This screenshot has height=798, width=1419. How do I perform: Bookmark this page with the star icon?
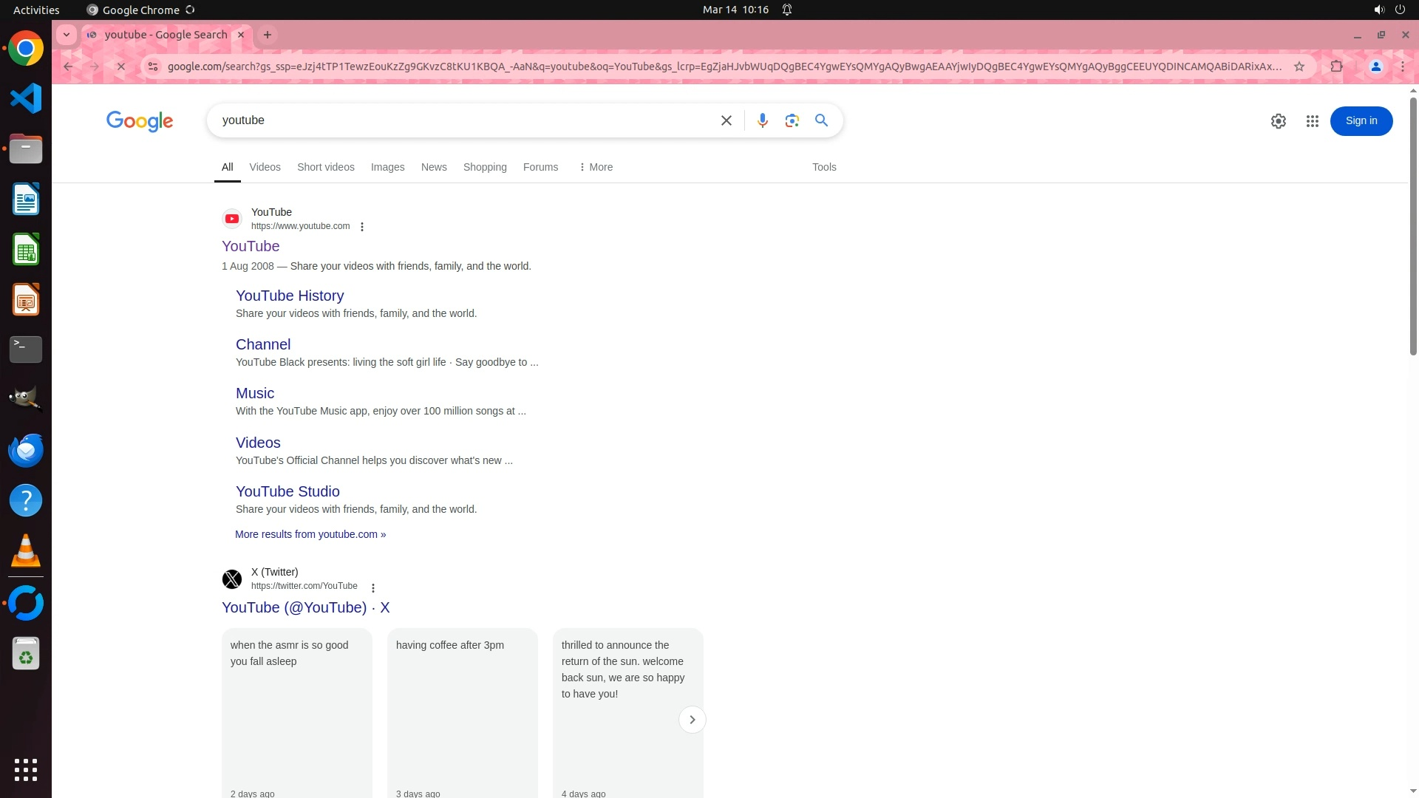(x=1299, y=66)
